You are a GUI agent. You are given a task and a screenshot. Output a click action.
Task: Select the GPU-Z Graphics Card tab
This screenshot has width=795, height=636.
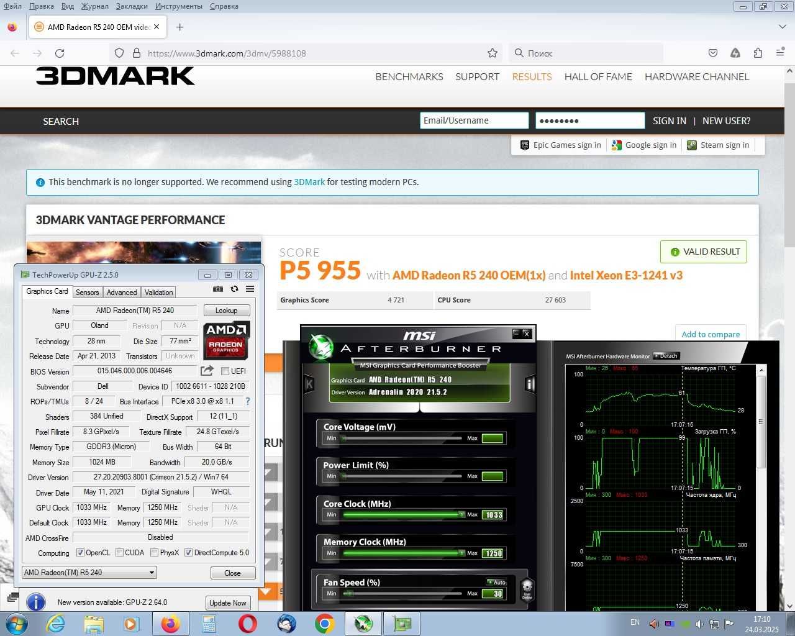pyautogui.click(x=47, y=291)
